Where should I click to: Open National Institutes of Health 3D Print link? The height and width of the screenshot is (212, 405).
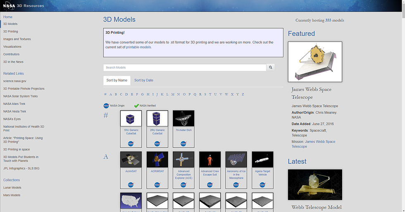click(24, 128)
